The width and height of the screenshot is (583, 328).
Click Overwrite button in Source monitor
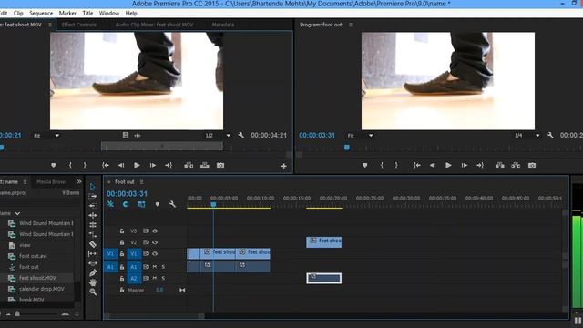click(x=204, y=165)
